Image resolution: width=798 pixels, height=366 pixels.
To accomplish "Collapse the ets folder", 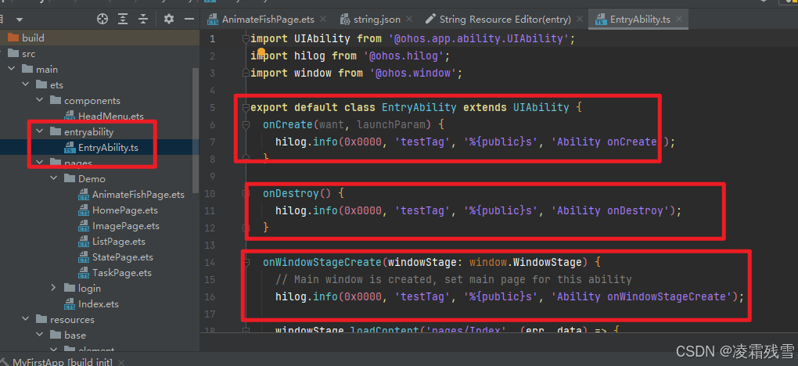I will [x=26, y=85].
